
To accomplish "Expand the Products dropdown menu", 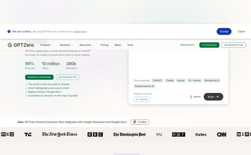I will [x=47, y=45].
